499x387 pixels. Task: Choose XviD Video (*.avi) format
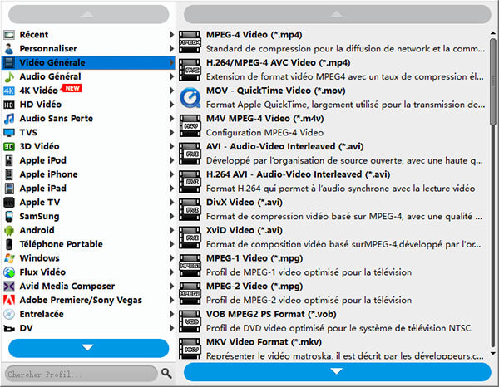(x=333, y=238)
